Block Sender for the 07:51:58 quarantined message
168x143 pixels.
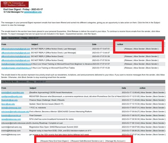(152, 56)
